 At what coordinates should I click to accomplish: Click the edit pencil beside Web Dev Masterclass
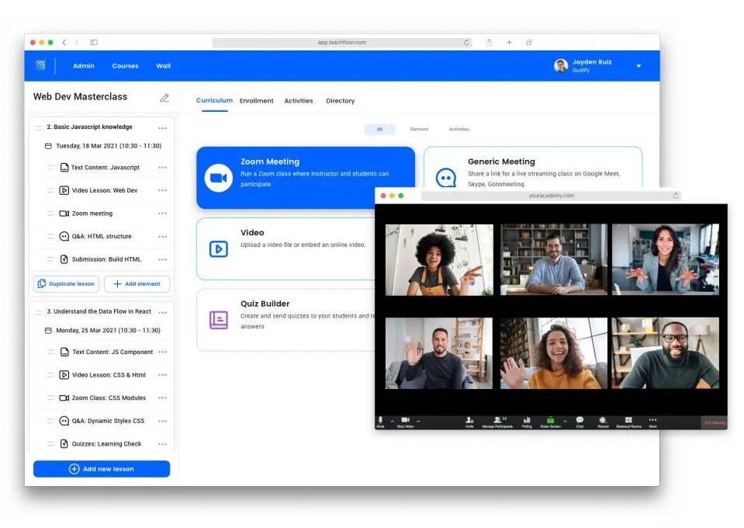[164, 99]
